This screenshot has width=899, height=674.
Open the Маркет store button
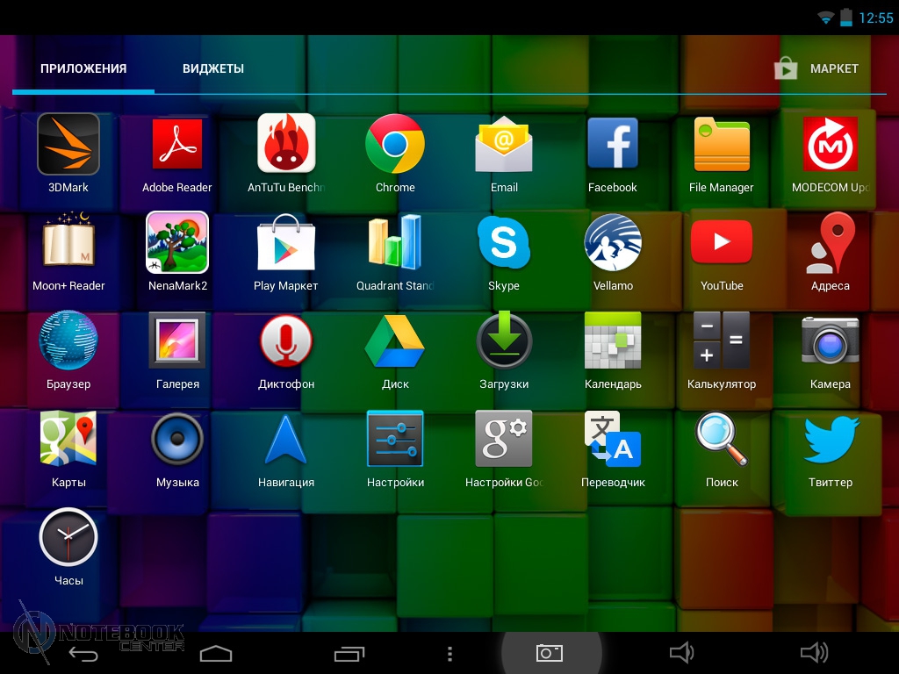click(x=816, y=68)
